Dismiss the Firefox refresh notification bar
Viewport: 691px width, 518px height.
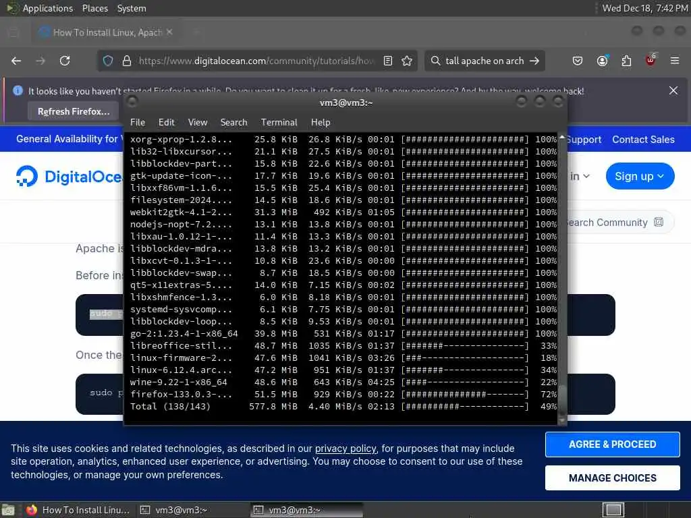(673, 90)
